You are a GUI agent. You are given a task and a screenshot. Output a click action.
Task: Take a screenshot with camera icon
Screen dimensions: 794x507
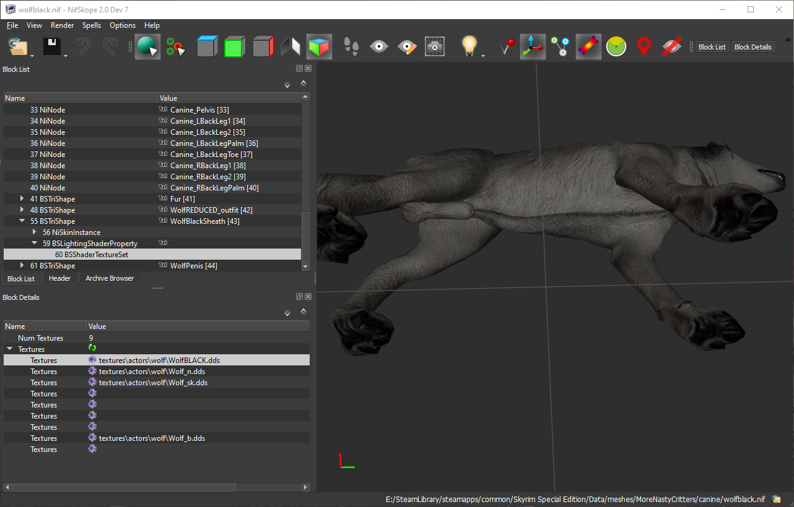[x=435, y=46]
